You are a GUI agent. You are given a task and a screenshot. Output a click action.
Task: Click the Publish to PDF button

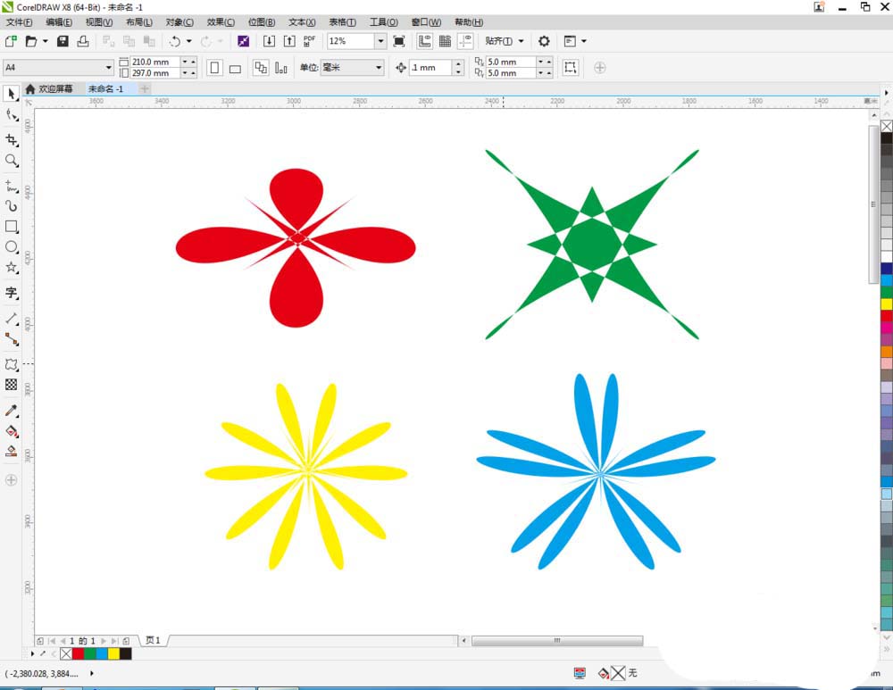pyautogui.click(x=307, y=41)
